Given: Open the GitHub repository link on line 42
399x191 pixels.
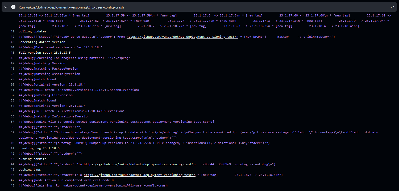Looking at the screenshot, I should [x=182, y=36].
